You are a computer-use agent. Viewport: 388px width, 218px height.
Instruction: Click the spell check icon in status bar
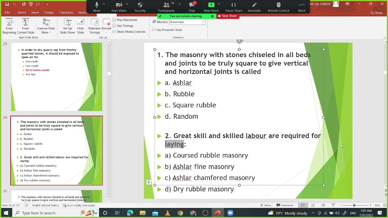[26, 205]
